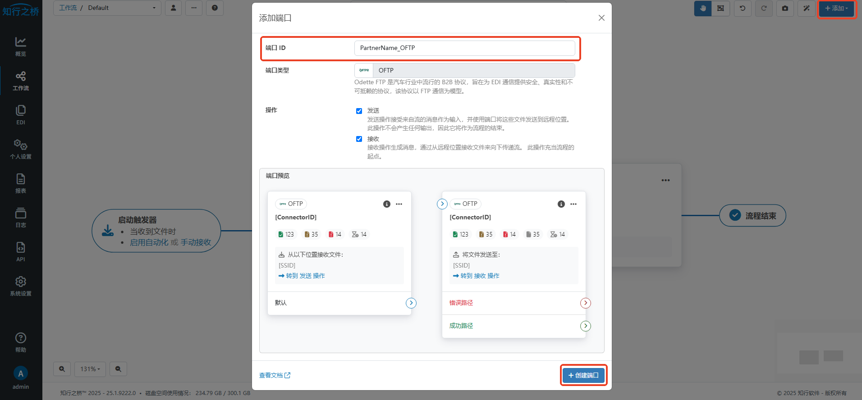Viewport: 862px width, 400px height.
Task: Expand the 添加 dropdown button
Action: 836,9
